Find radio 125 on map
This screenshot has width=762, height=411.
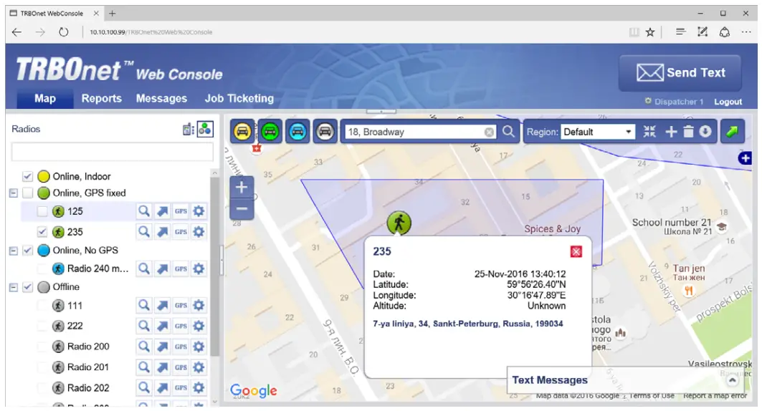tap(144, 211)
